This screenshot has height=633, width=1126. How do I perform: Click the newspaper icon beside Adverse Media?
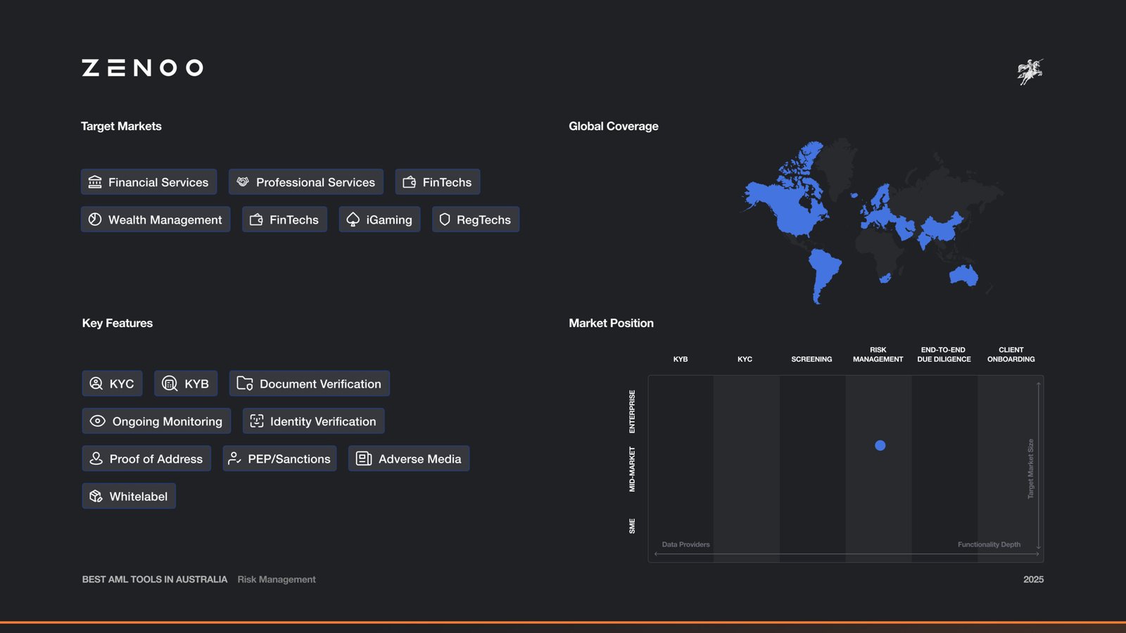[364, 459]
